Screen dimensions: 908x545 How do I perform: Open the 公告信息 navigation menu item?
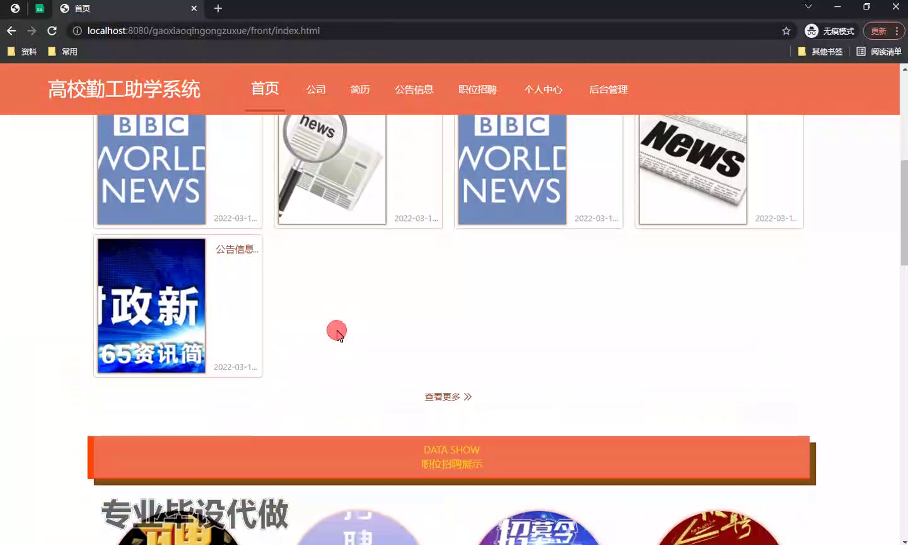[x=414, y=90]
